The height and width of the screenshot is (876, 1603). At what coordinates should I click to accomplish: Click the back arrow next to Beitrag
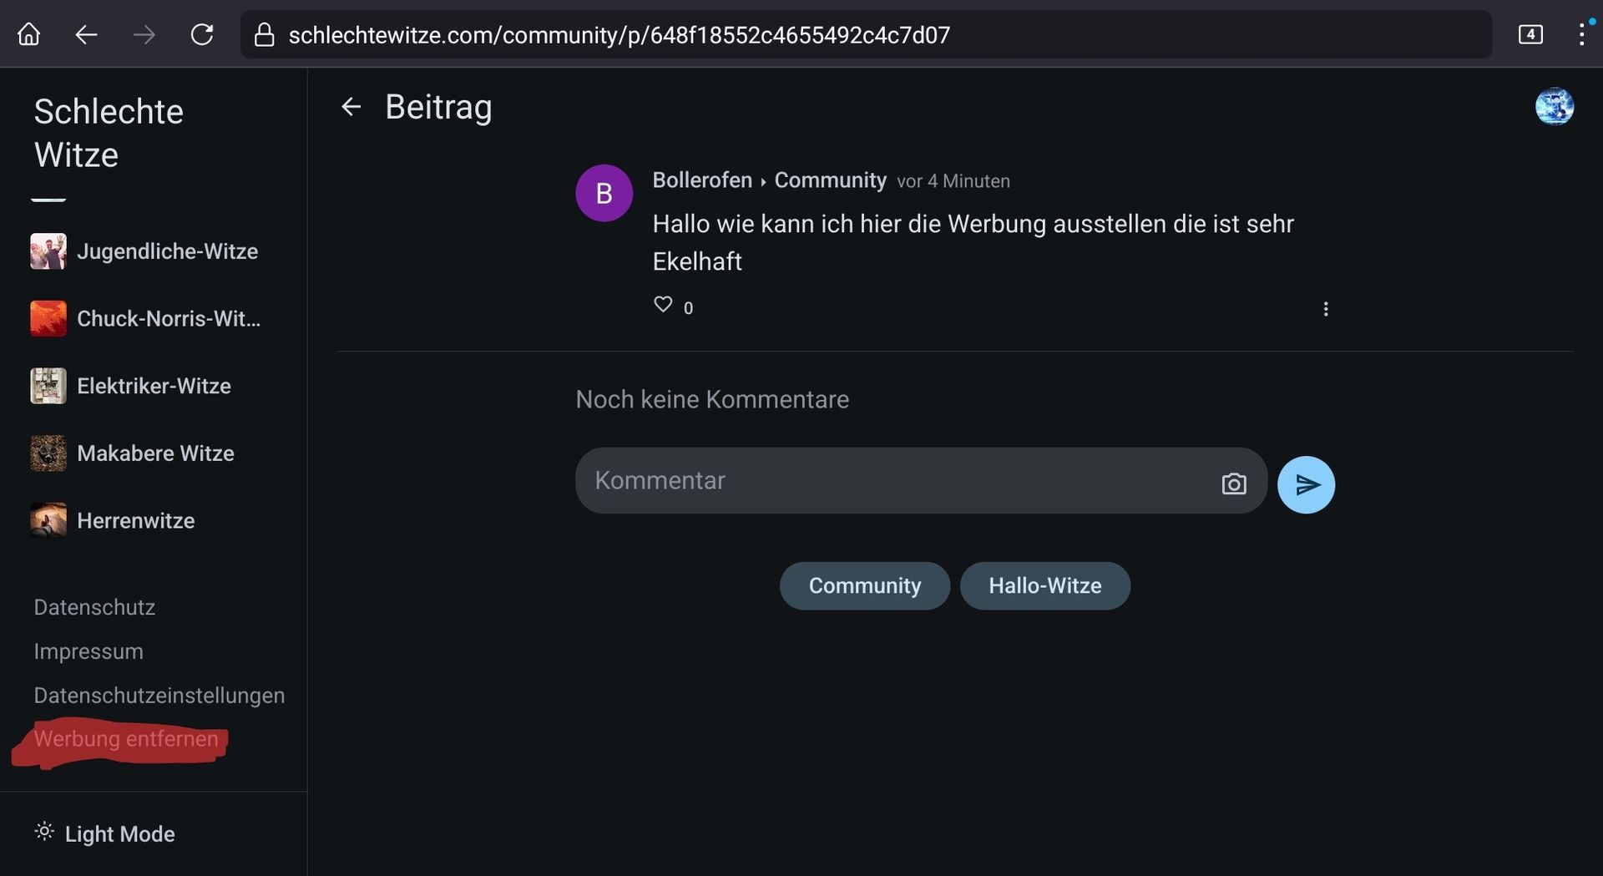pyautogui.click(x=351, y=107)
